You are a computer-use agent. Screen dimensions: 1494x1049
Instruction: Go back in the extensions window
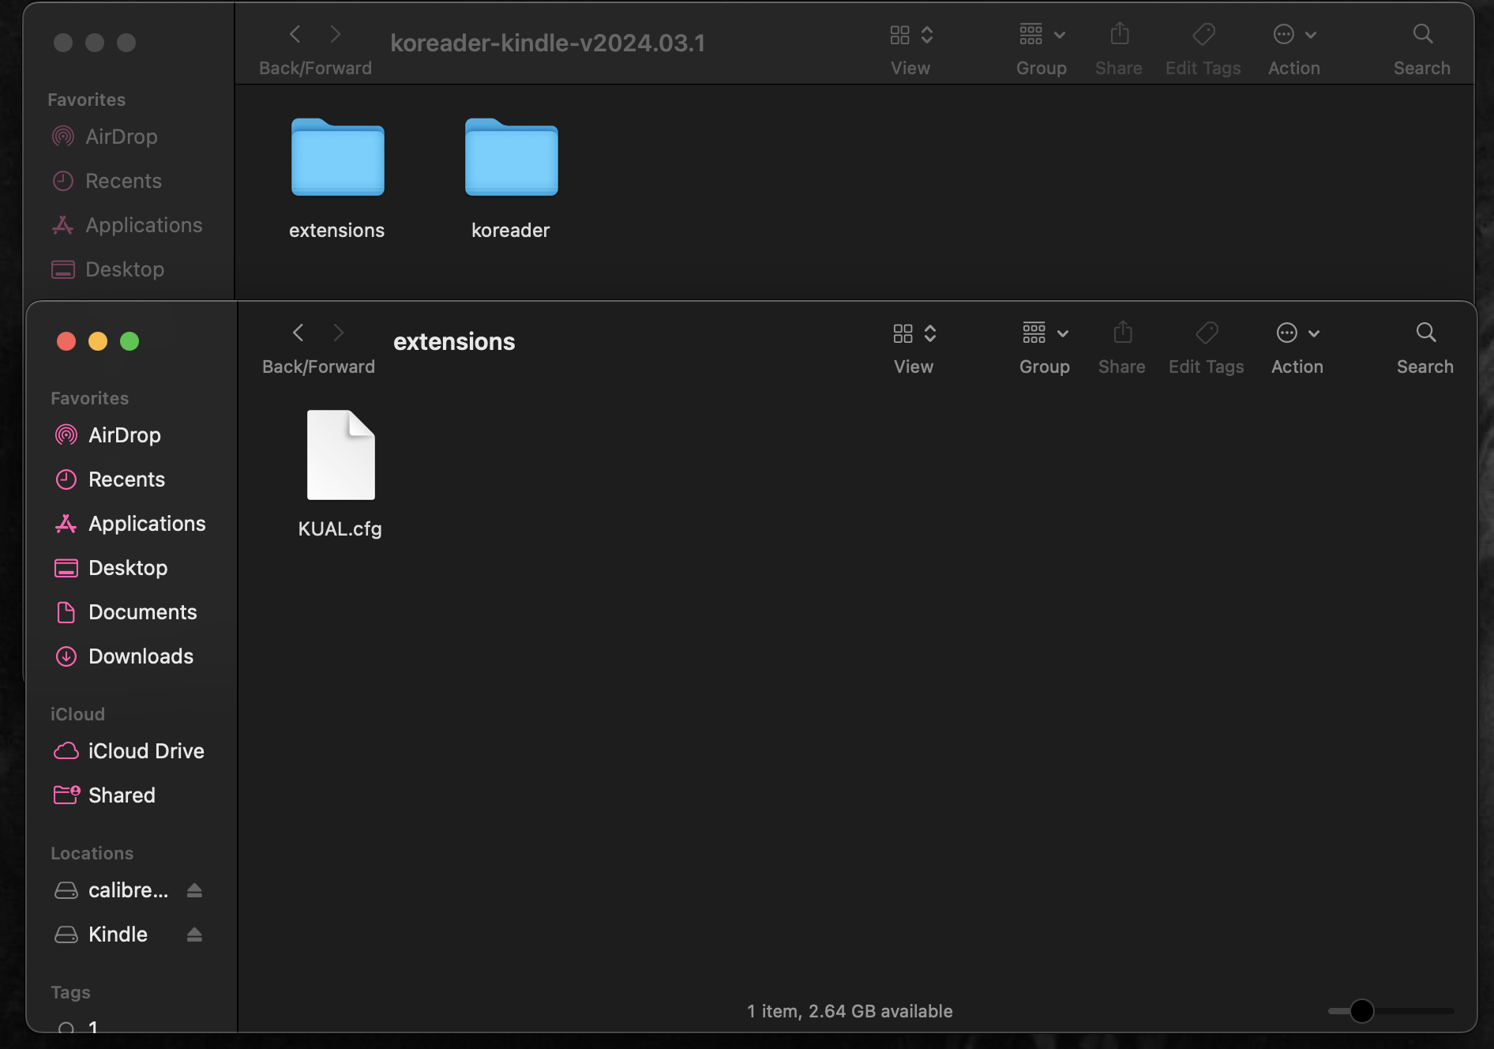(298, 333)
